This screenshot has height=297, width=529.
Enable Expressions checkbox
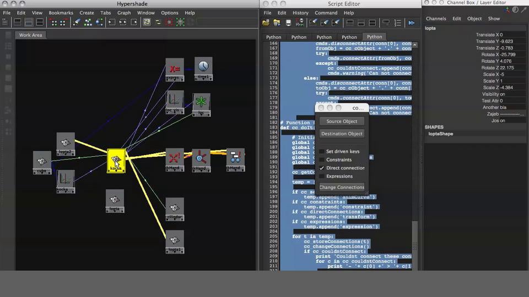coord(321,176)
